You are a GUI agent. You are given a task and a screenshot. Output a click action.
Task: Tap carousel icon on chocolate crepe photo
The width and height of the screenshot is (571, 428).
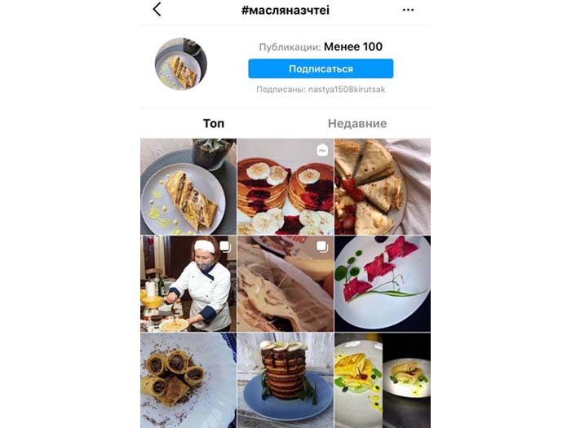[322, 247]
